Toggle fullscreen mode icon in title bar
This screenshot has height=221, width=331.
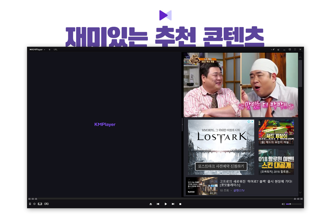295,49
